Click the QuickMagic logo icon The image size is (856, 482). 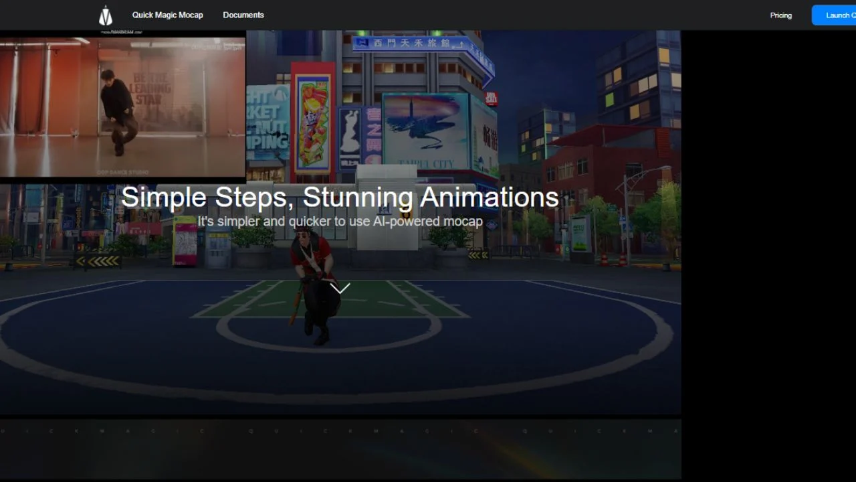click(x=106, y=15)
